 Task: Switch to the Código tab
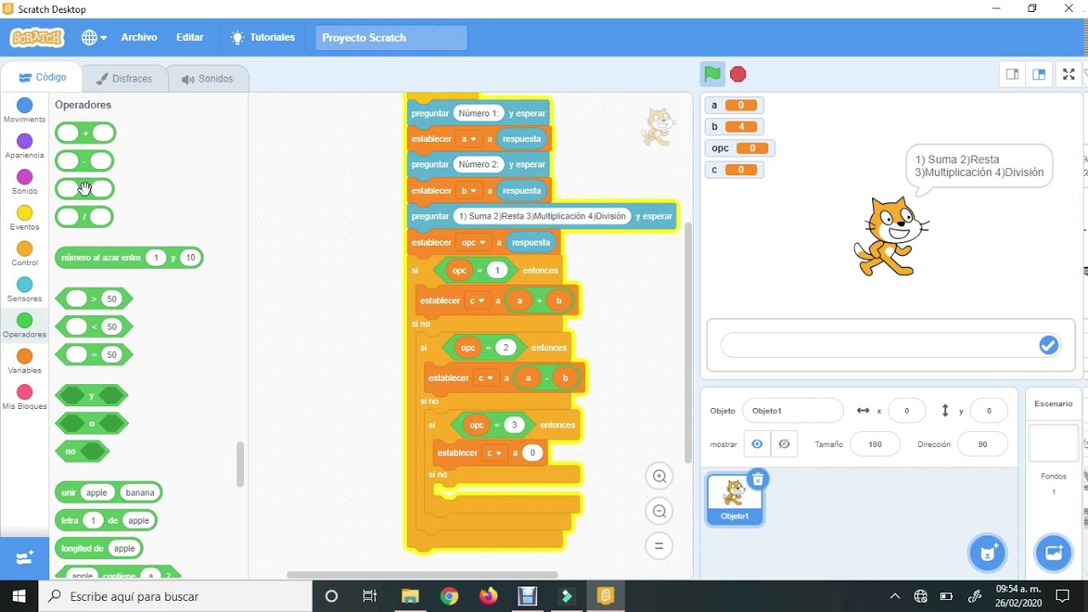42,77
